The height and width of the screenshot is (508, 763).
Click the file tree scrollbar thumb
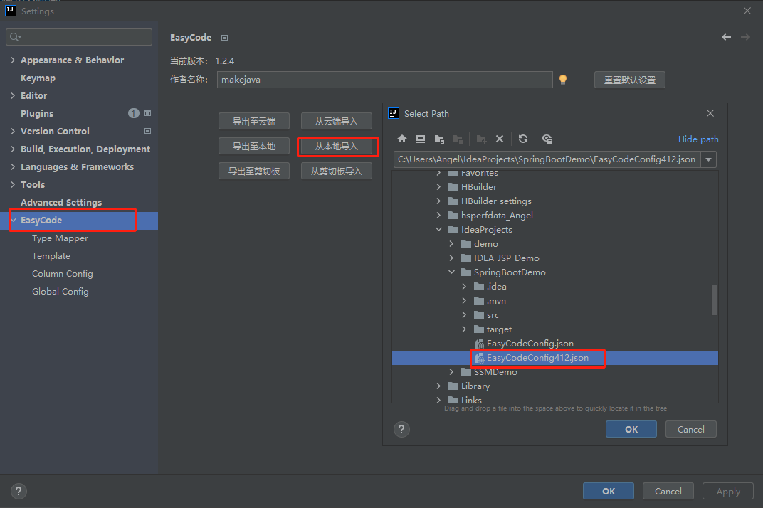click(715, 300)
